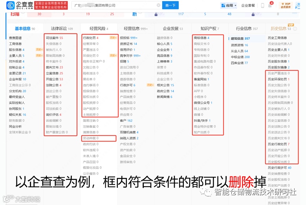Open 新闻舆情 6
The width and height of the screenshot is (306, 205).
[x=165, y=97]
